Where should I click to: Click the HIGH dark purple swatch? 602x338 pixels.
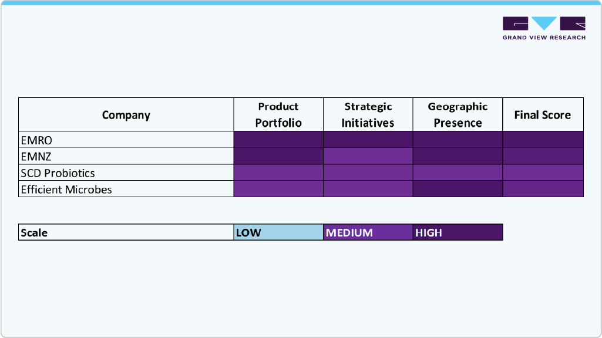(x=458, y=232)
